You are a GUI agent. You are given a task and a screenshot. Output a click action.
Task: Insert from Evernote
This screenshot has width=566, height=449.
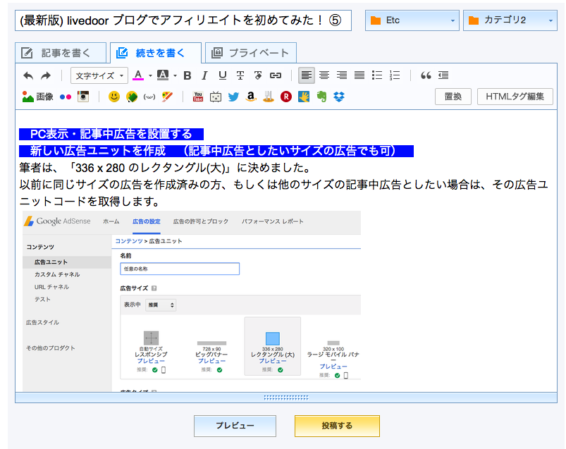(321, 97)
